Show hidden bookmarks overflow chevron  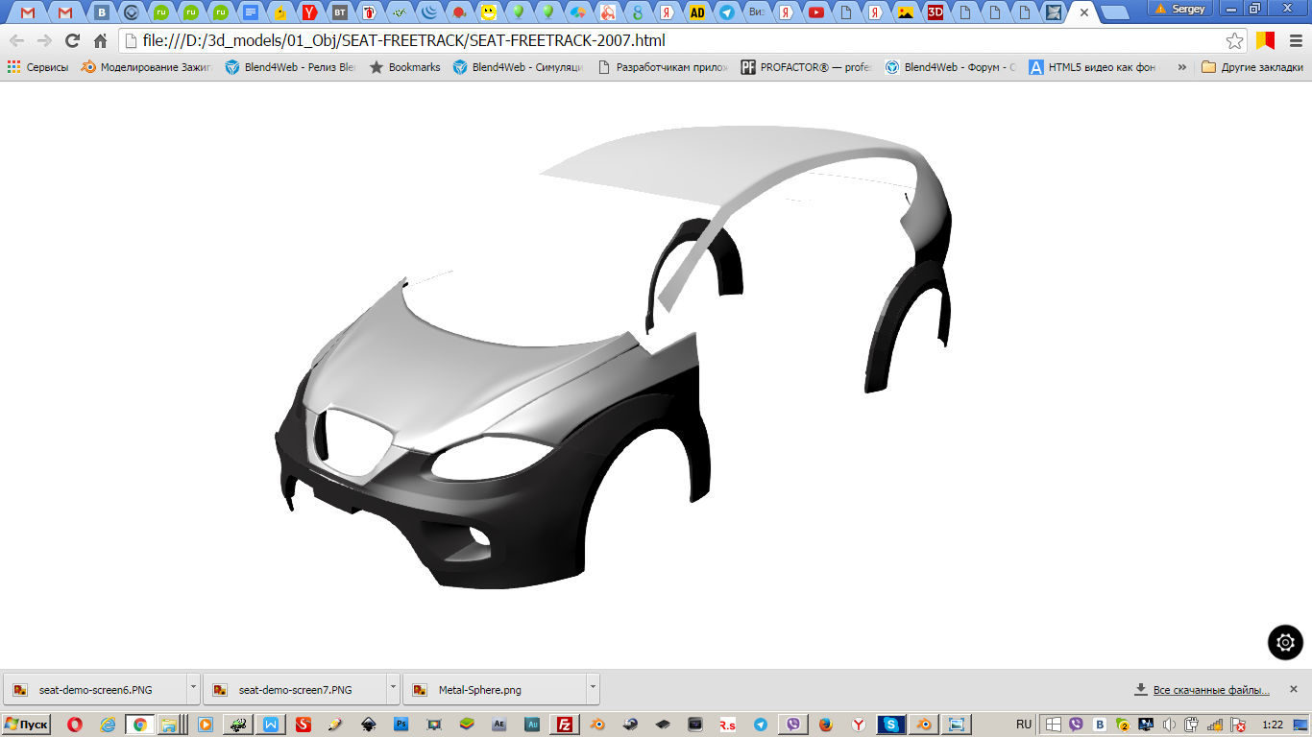[x=1181, y=67]
